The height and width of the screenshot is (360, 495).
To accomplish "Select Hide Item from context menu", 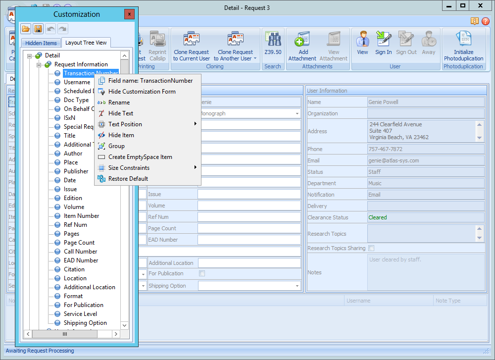I will click(121, 135).
